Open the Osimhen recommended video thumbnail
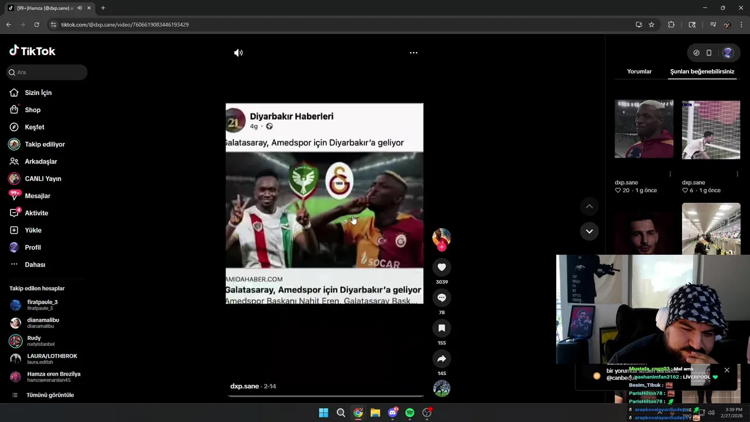This screenshot has height=422, width=750. [644, 129]
